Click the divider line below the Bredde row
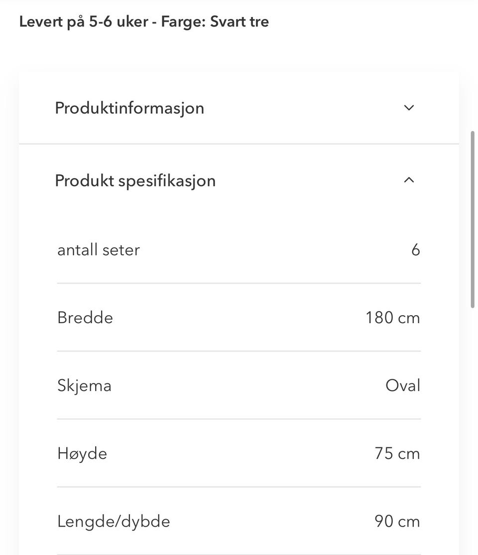Viewport: 478px width, 555px height. pyautogui.click(x=239, y=351)
